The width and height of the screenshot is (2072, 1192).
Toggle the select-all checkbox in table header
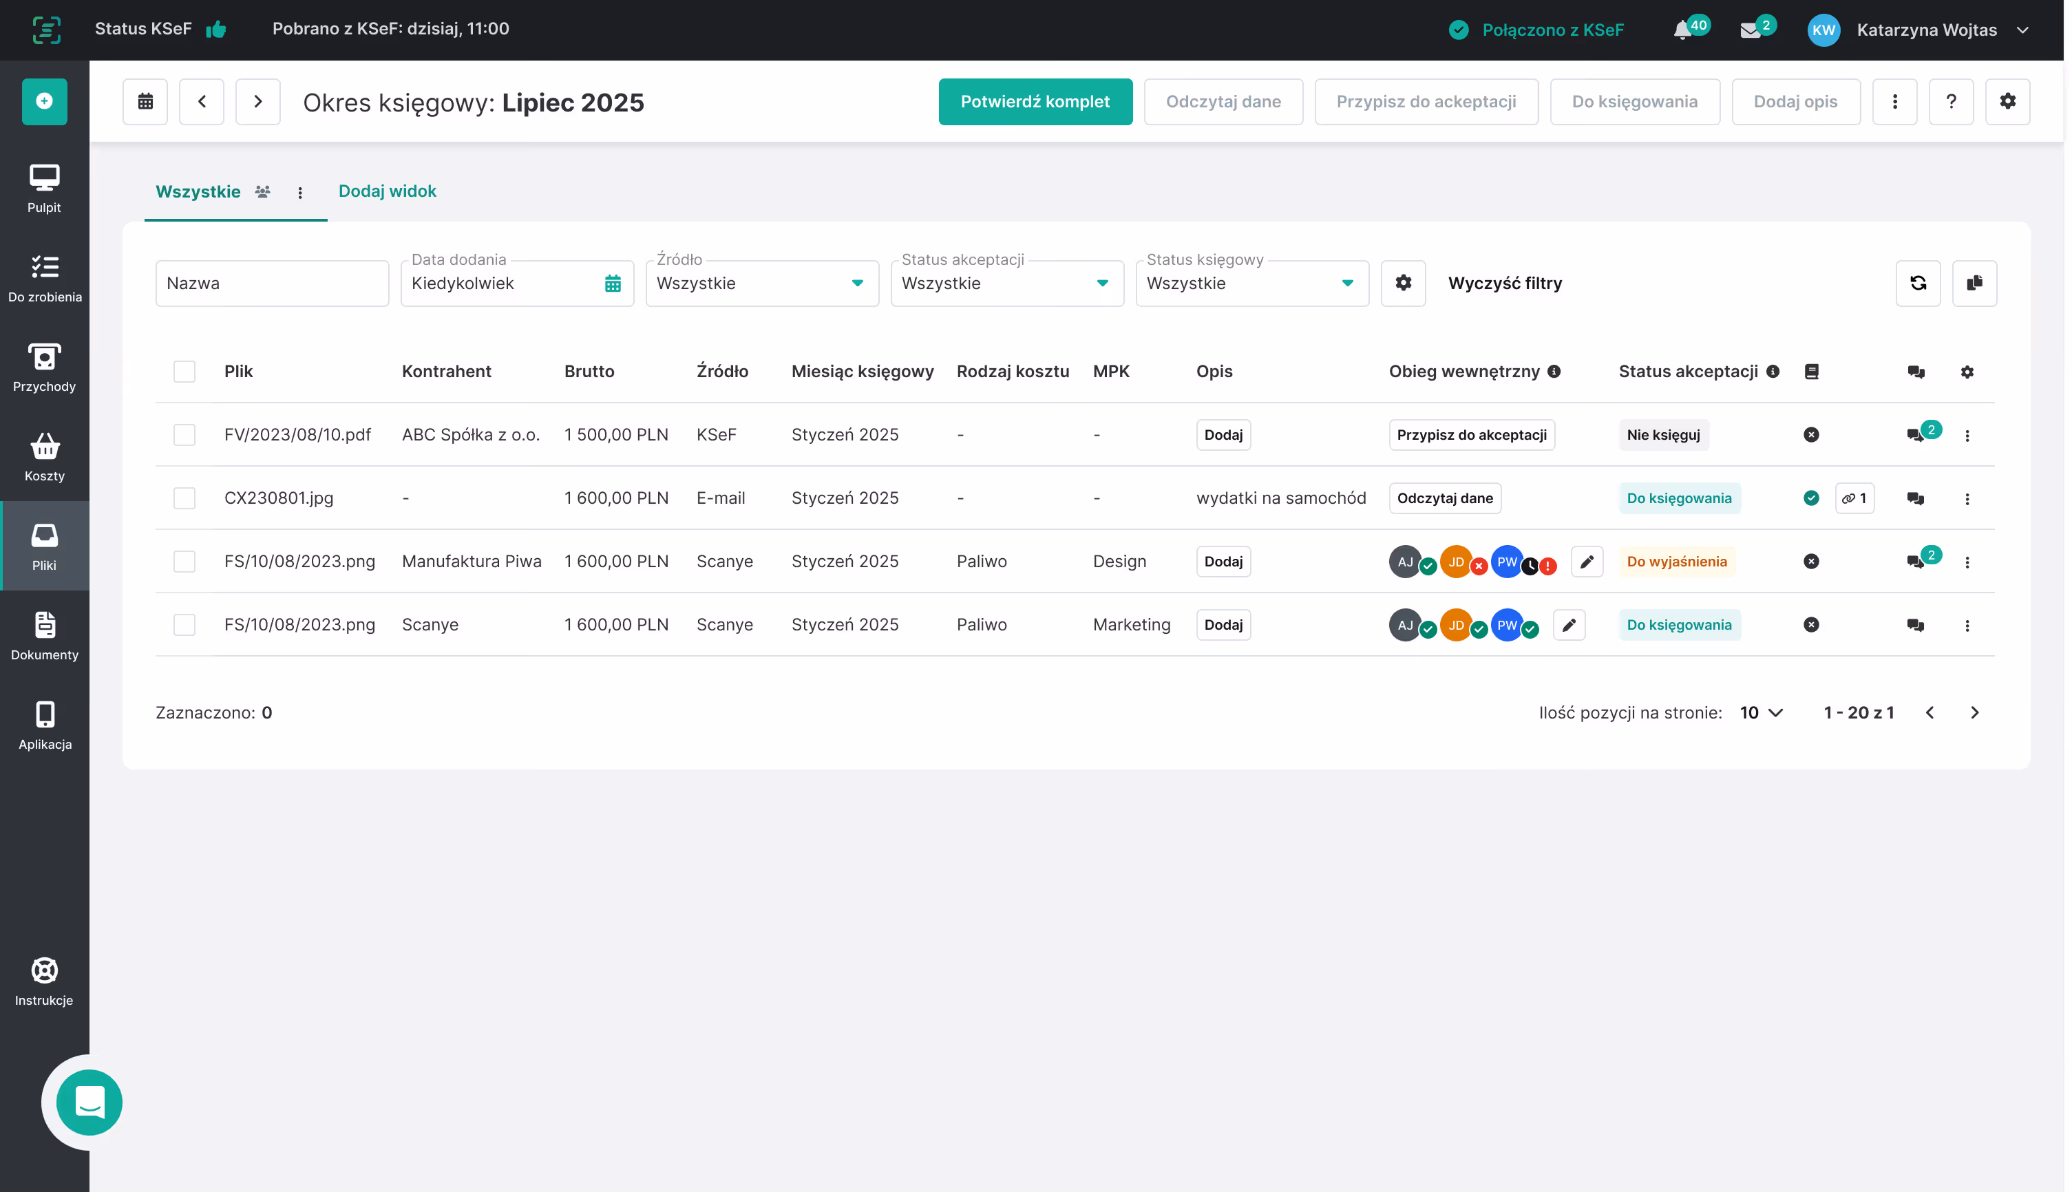(x=185, y=372)
